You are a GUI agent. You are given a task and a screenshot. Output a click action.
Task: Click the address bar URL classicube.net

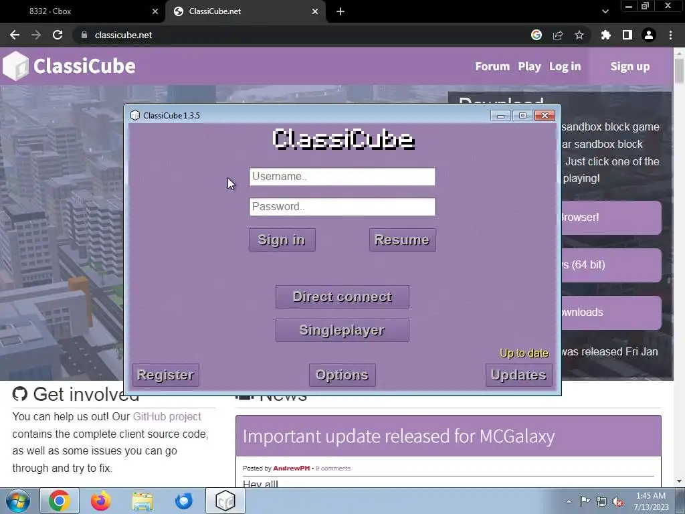123,35
